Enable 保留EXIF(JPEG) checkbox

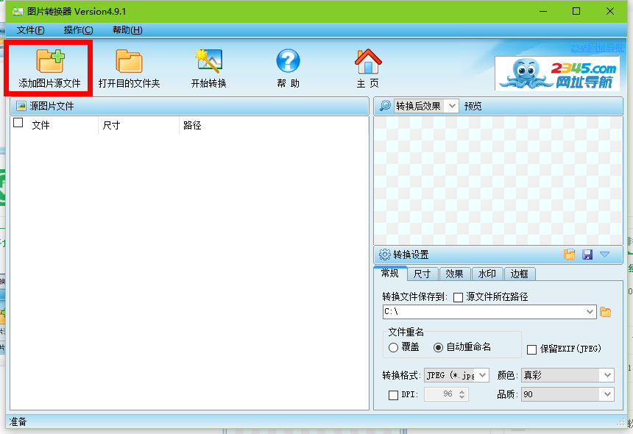(x=531, y=349)
